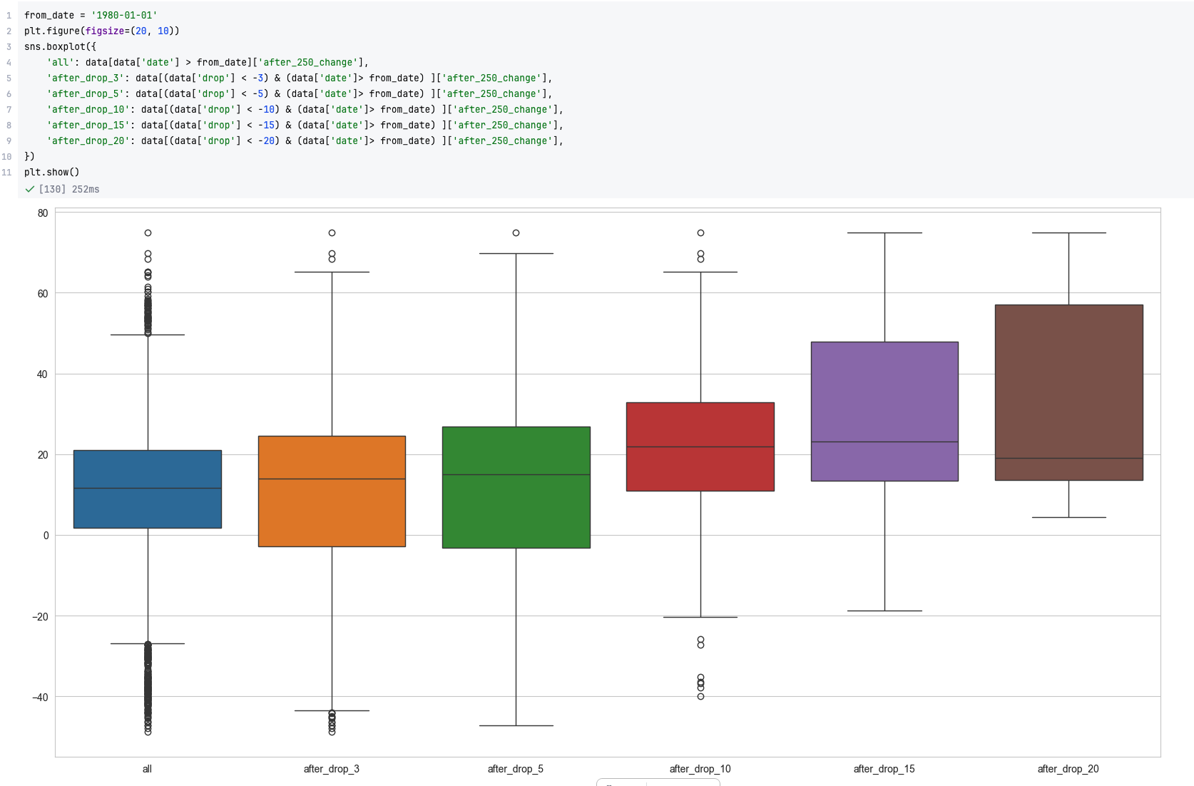Click the 'all' x-axis label
The width and height of the screenshot is (1194, 786).
147,769
